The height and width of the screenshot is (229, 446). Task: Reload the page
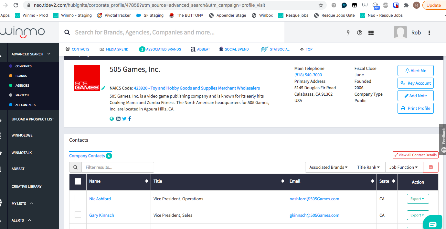click(16, 5)
